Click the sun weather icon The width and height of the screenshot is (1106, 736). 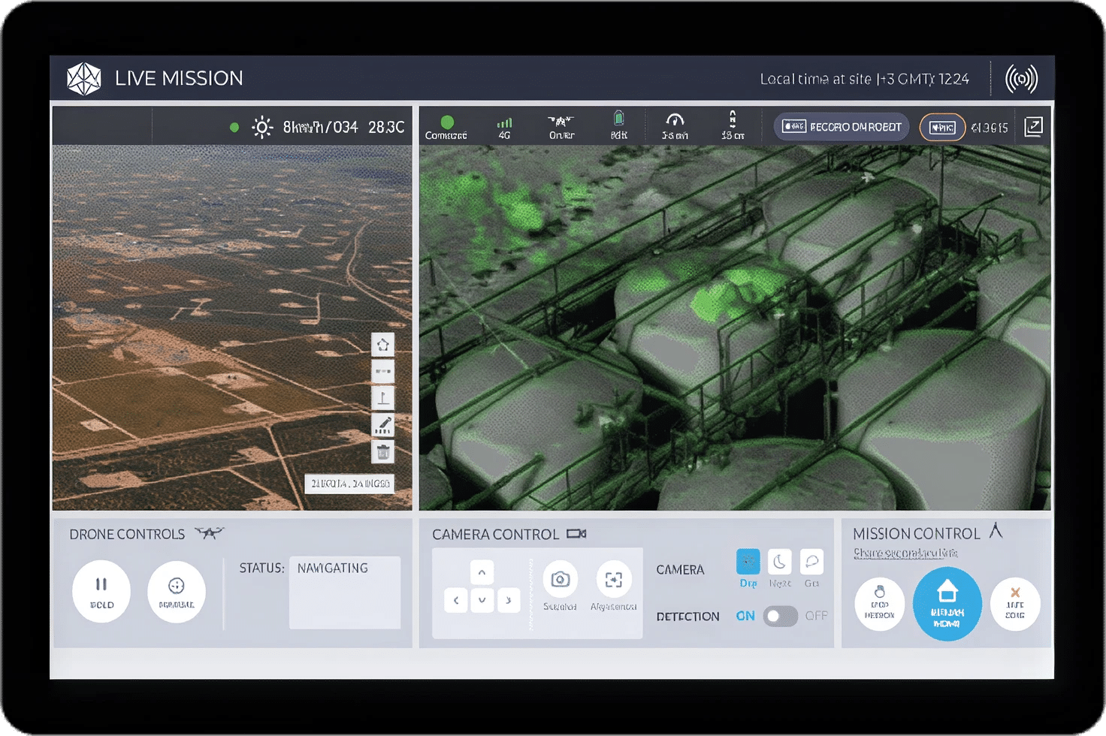point(262,127)
